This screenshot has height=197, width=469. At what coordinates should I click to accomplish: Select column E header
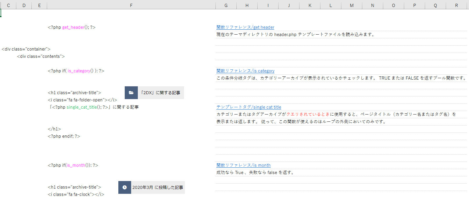click(39, 5)
